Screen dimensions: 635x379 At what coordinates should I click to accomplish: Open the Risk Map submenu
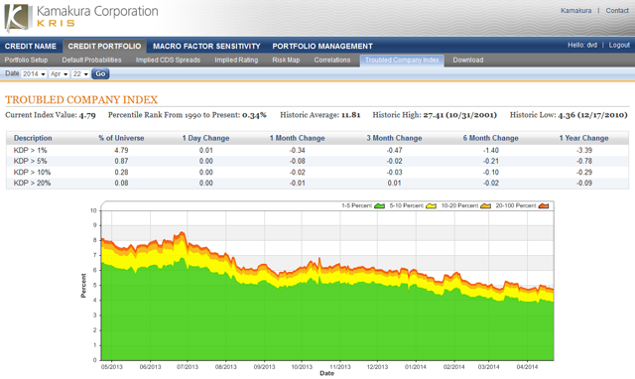pos(286,60)
